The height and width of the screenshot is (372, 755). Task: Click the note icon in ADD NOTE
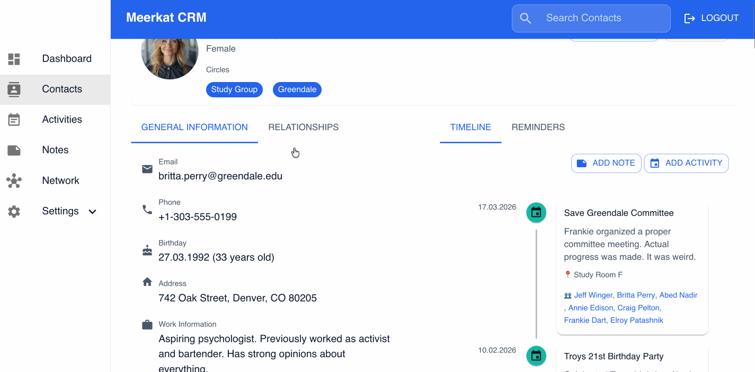(x=582, y=164)
